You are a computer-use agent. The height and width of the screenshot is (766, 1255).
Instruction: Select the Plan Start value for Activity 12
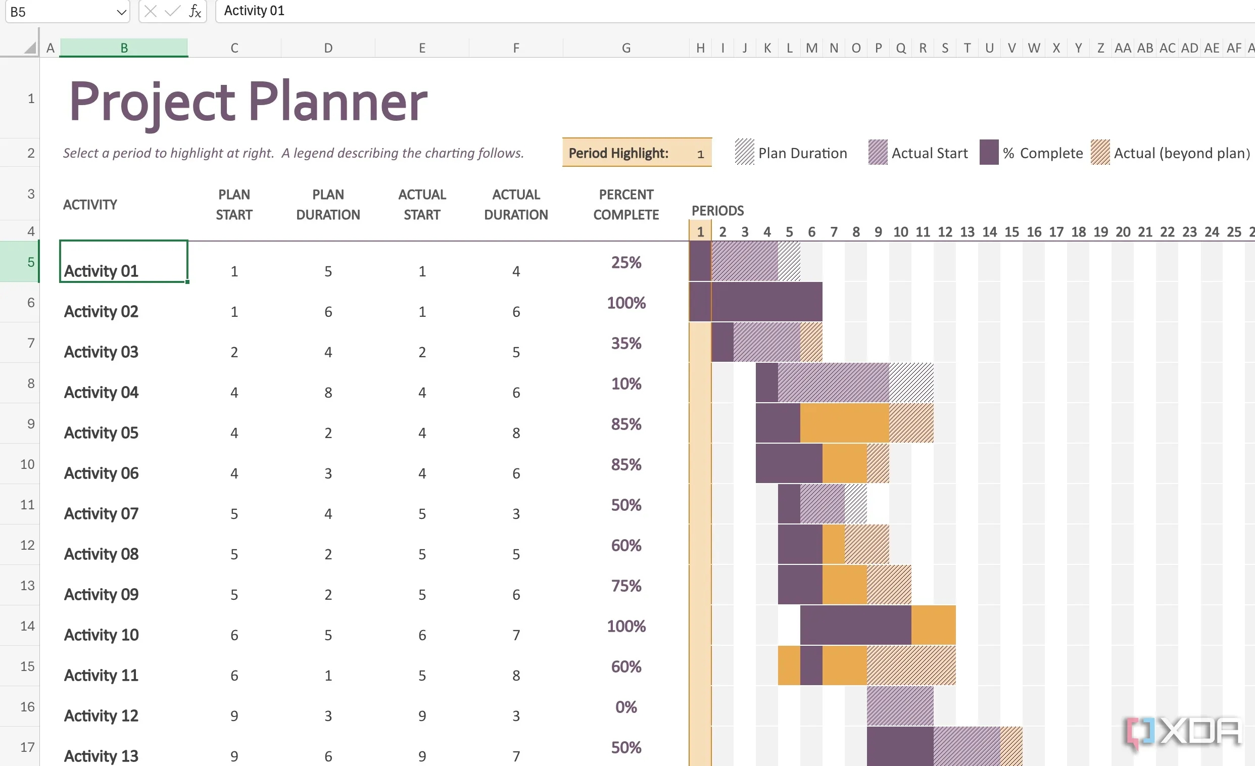pos(234,715)
